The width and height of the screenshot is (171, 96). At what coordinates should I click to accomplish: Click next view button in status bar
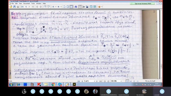pyautogui.click(x=108, y=81)
